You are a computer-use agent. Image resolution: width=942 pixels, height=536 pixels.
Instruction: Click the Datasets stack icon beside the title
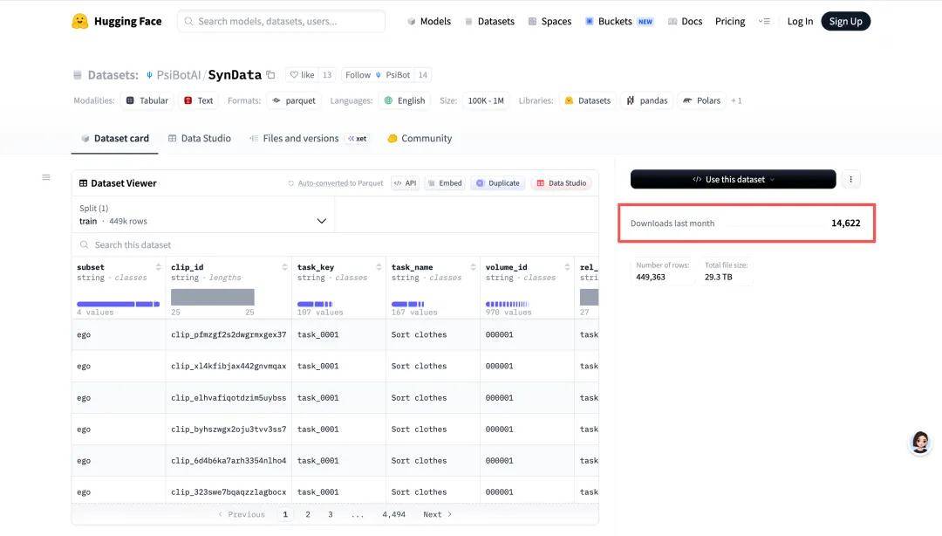coord(78,75)
